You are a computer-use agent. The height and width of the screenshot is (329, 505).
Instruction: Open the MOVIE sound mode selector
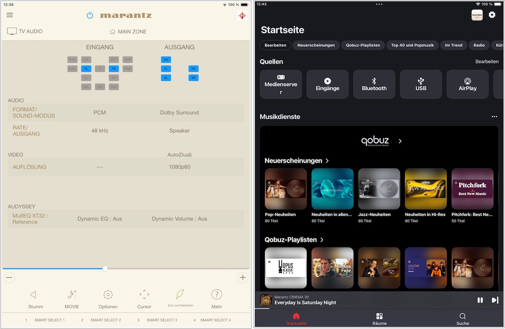point(72,295)
